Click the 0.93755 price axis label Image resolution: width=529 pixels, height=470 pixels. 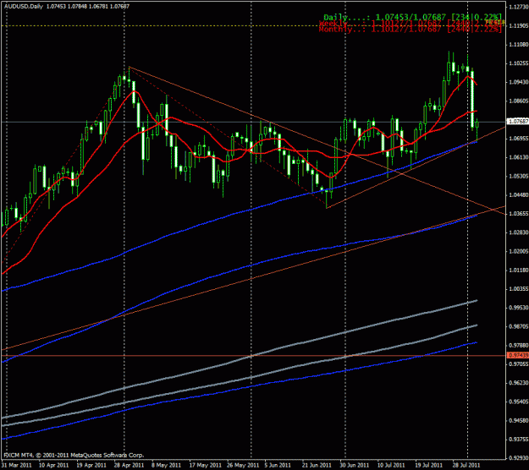click(519, 440)
